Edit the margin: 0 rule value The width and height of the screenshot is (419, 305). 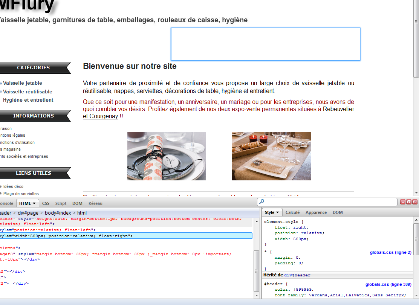pyautogui.click(x=298, y=258)
